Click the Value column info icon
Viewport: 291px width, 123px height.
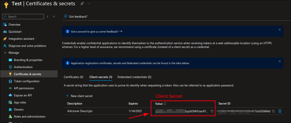[165, 104]
